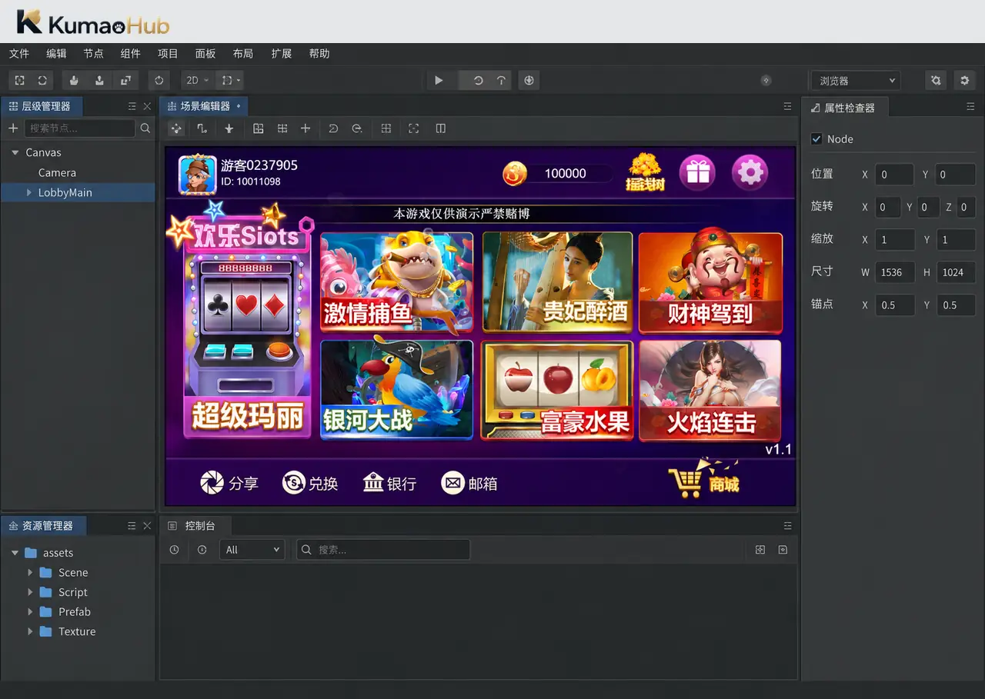Click the 财神驾到 game tile

tap(710, 282)
